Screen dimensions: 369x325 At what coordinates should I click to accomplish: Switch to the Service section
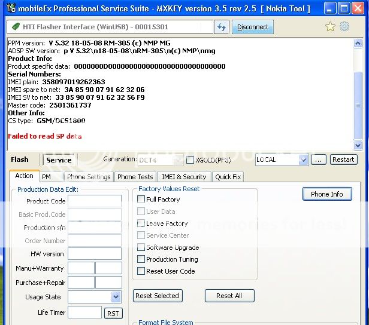tap(59, 160)
